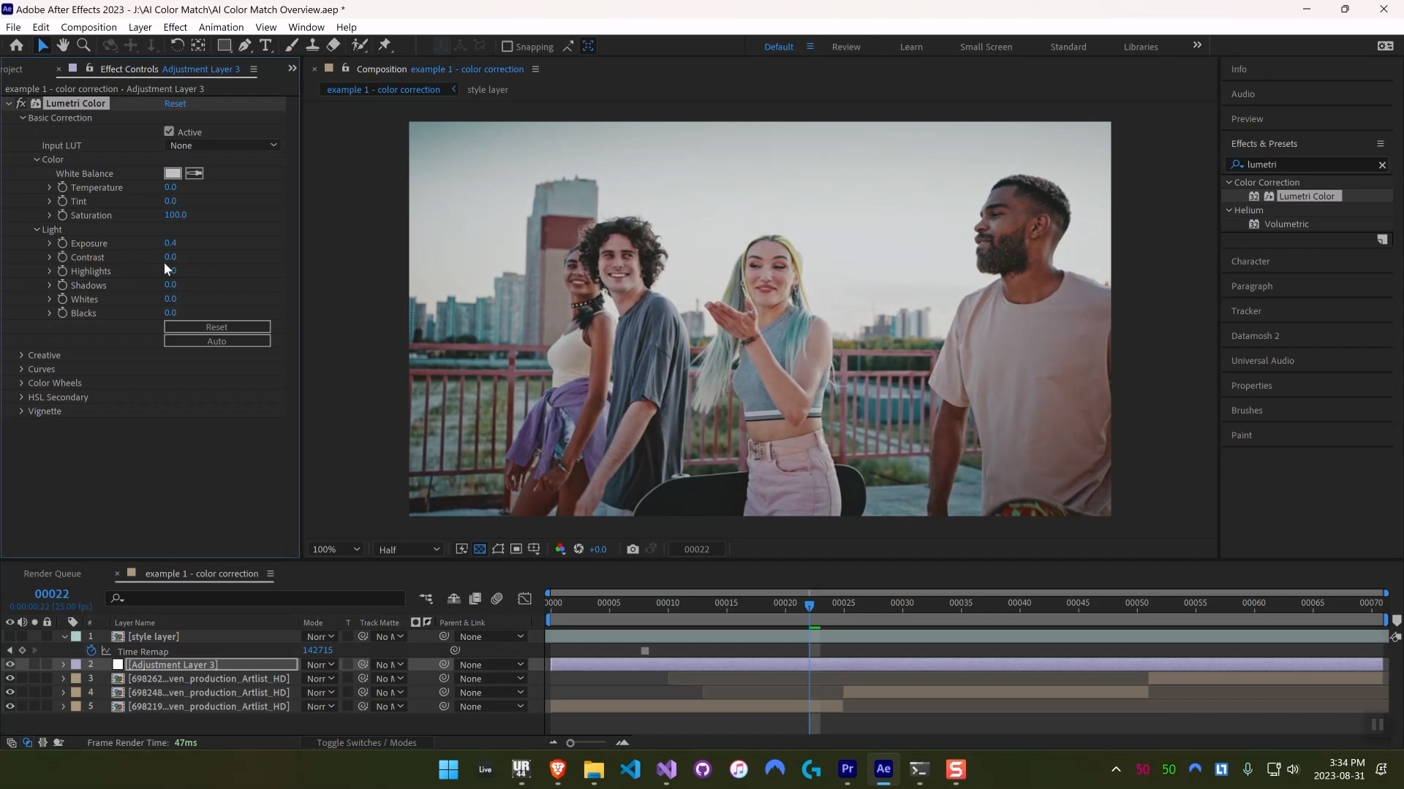Screen dimensions: 1404x789
Task: Uncheck the Active checkbox in Basic Correction
Action: (170, 131)
